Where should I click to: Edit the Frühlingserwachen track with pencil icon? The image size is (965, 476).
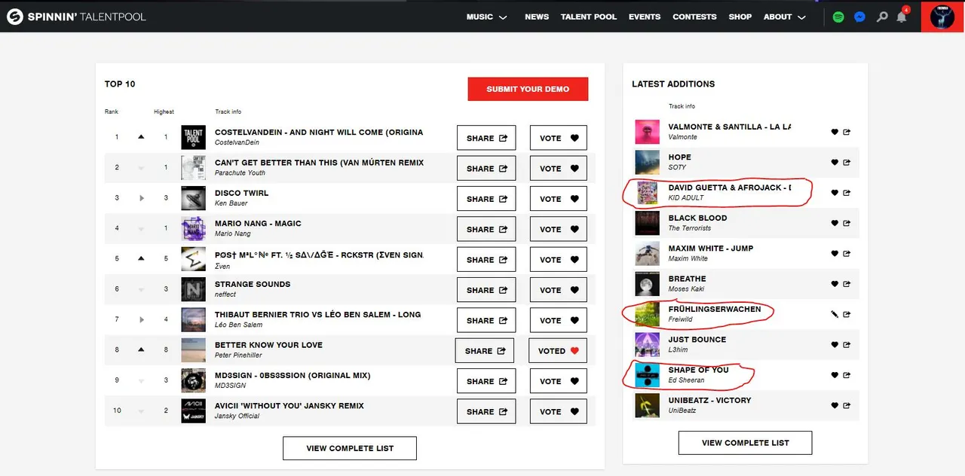pos(835,314)
